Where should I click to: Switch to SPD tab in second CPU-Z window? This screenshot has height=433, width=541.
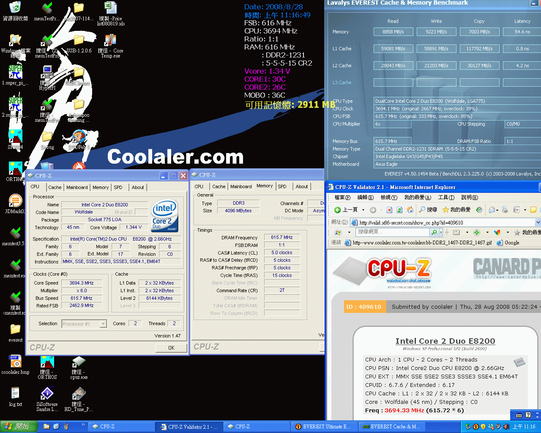[282, 186]
